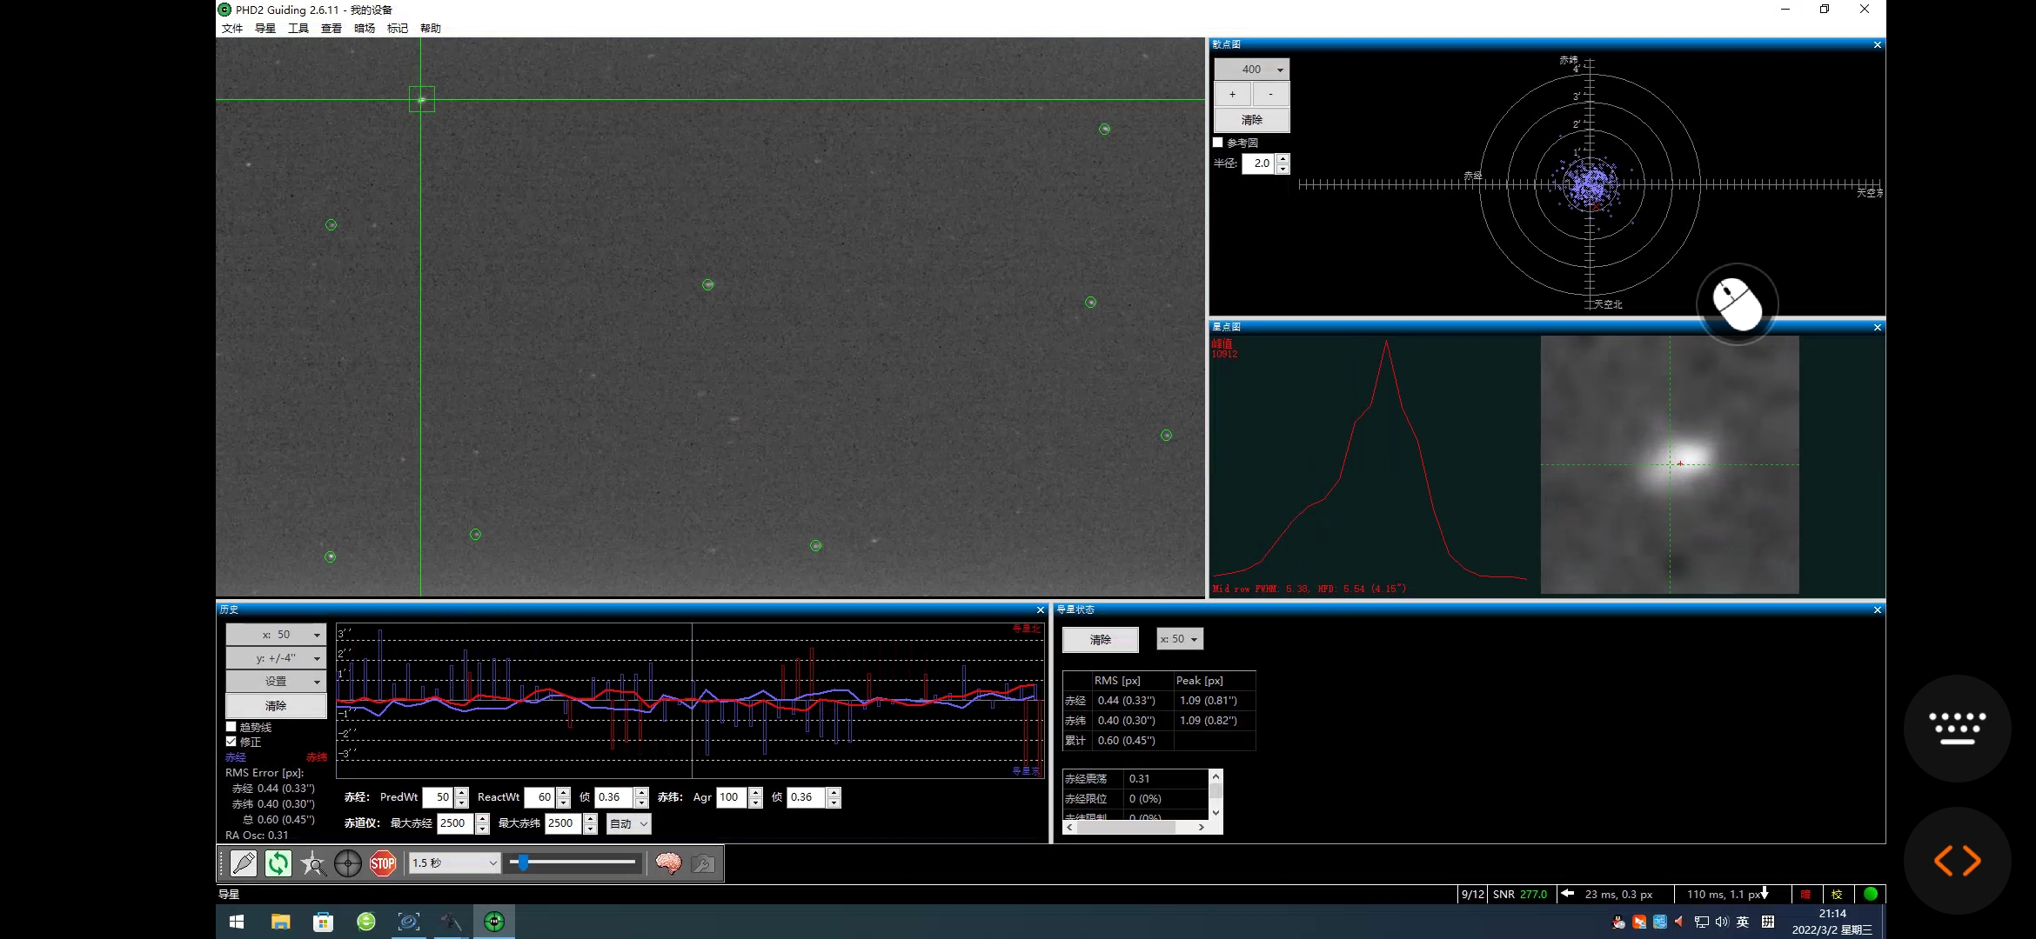Switch to the PHD2 taskbar icon

[x=494, y=922]
